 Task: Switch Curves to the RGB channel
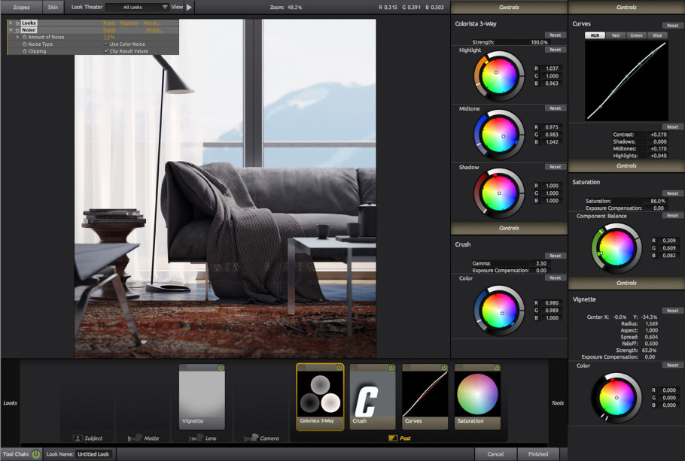[x=595, y=35]
